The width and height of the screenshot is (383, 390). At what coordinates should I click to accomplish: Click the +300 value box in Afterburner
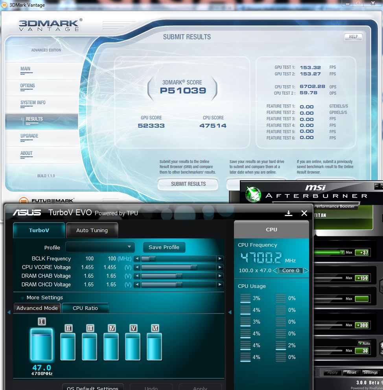coord(362,325)
